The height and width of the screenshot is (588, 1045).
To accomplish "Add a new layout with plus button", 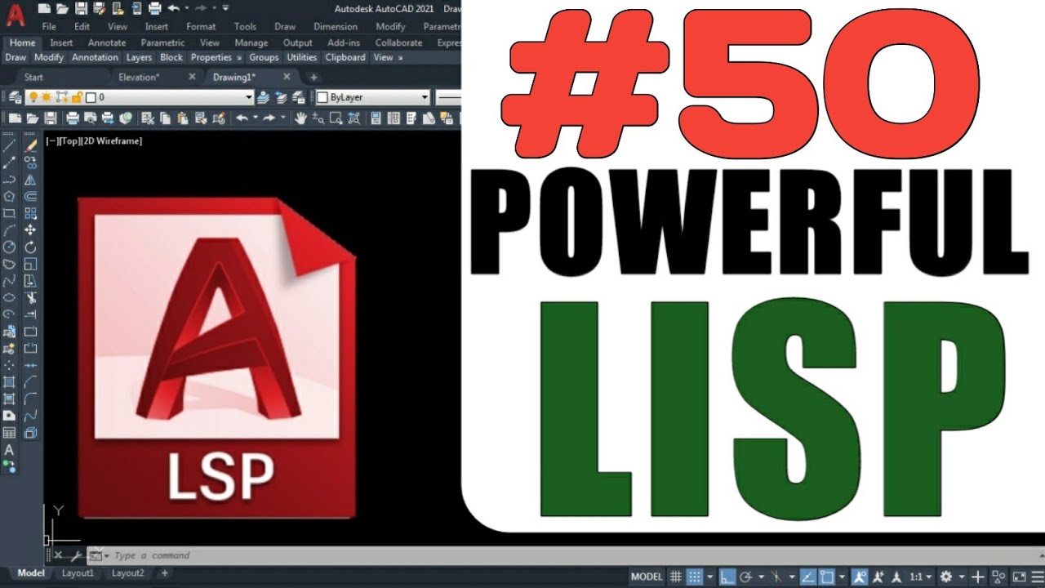I will pos(164,573).
